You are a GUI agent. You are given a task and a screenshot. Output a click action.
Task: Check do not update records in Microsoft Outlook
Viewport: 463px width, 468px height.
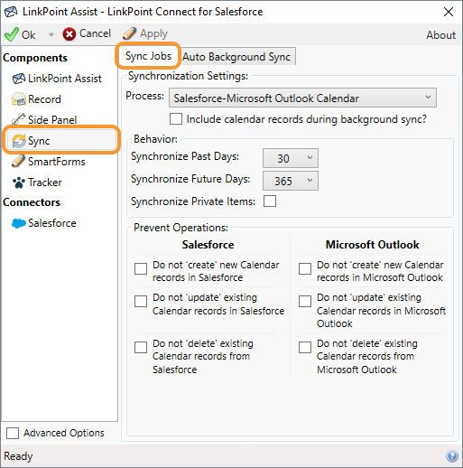coord(305,301)
